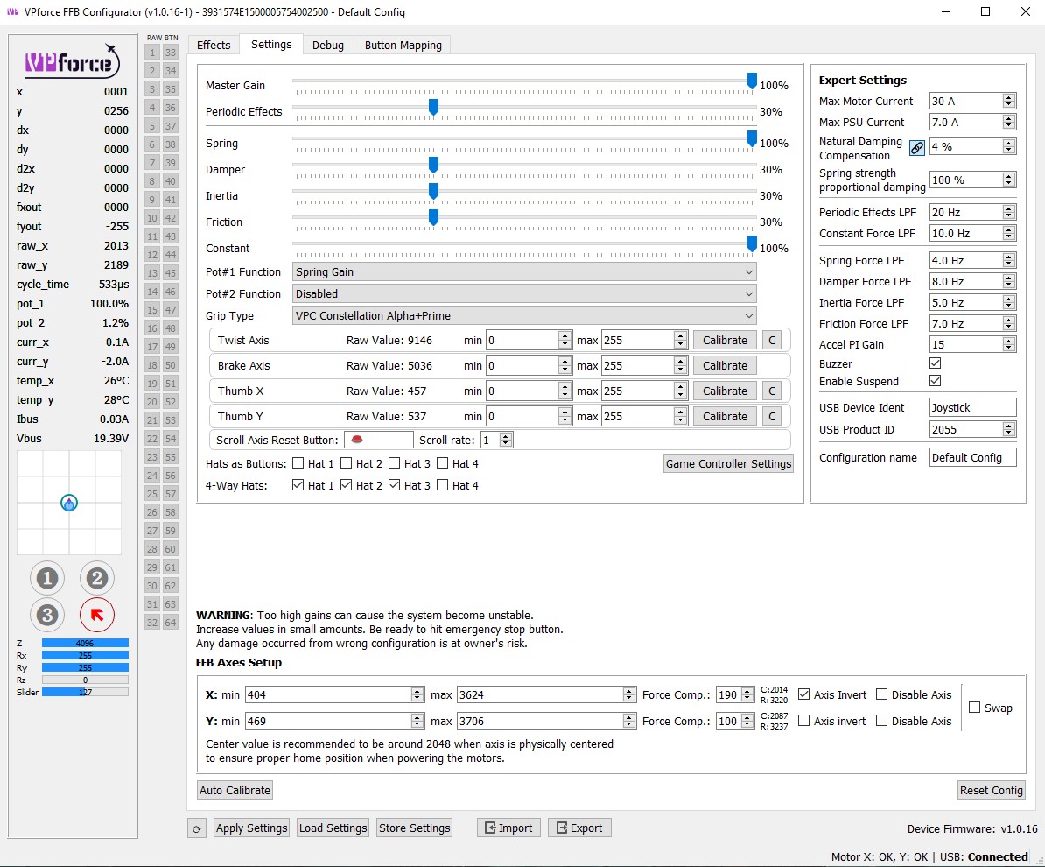Click the C button for Thumb Y

coord(772,416)
